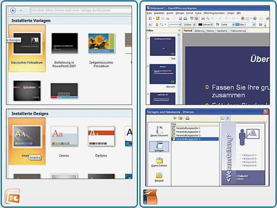Toggle document properties view in Vorlagen dialog
Image resolution: width=277 pixels, height=208 pixels.
(x=222, y=118)
